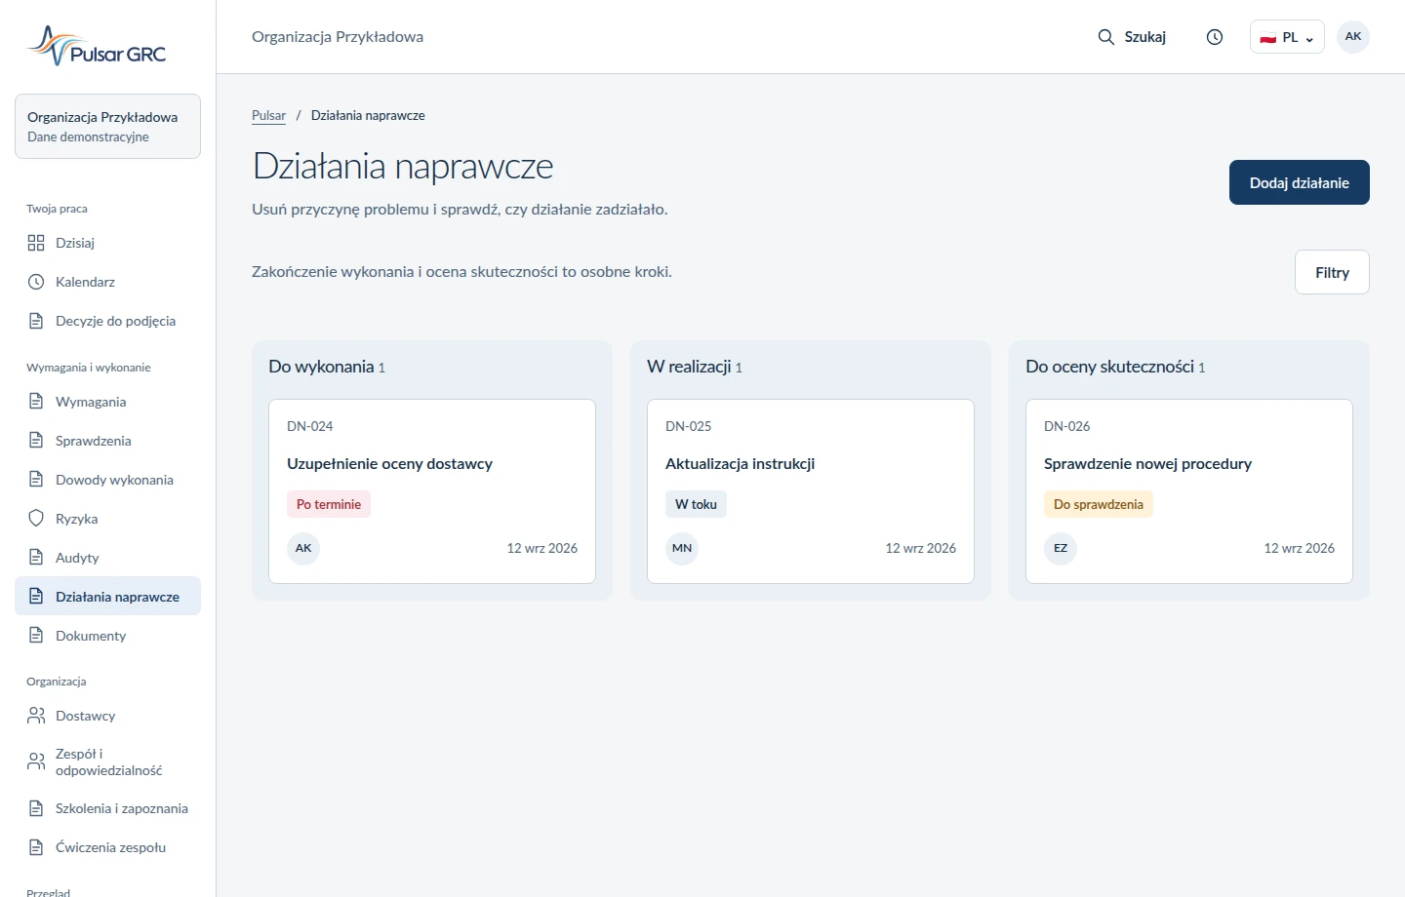This screenshot has width=1405, height=897.
Task: Click the Dzisiaj grid icon
Action: click(x=36, y=243)
